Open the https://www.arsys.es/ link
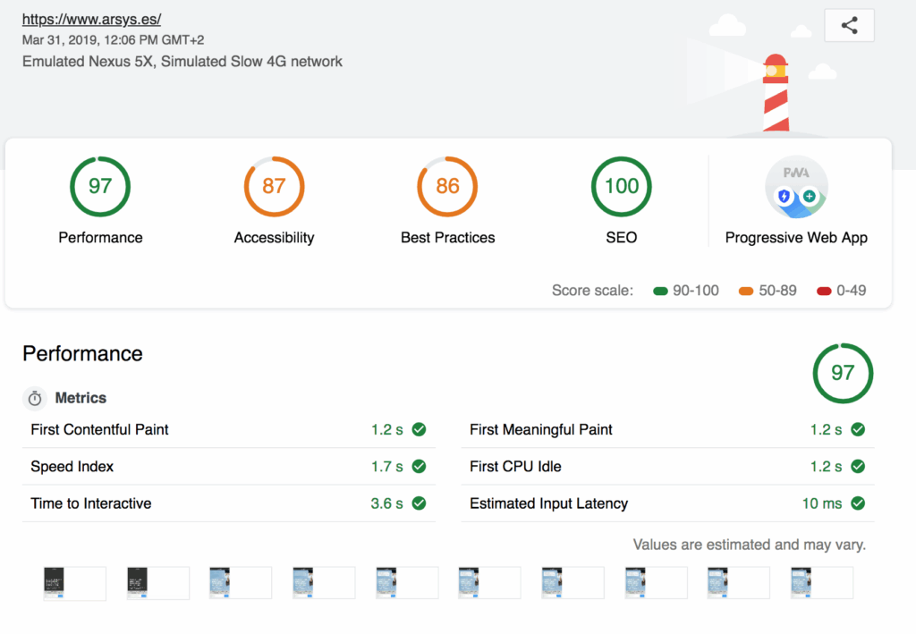The width and height of the screenshot is (916, 634). (x=91, y=19)
